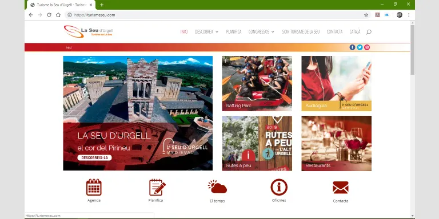
Task: Open the site search magnifier icon
Action: coord(369,32)
